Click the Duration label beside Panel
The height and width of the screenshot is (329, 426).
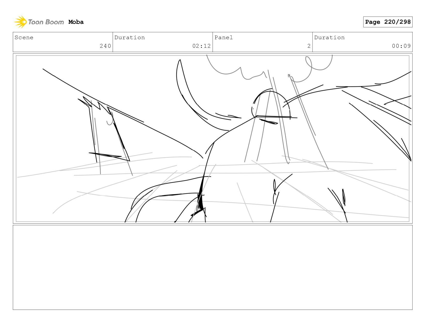click(x=329, y=37)
